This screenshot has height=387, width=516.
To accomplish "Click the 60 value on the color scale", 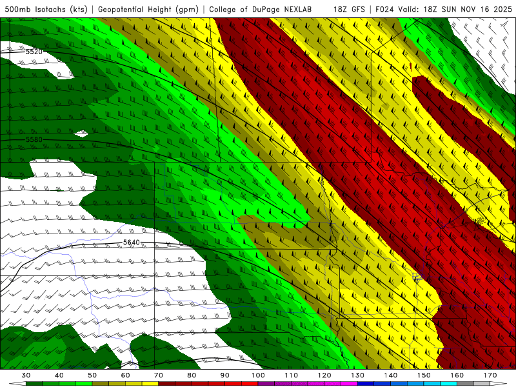I will point(125,375).
